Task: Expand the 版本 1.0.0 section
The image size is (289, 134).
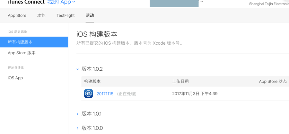Action: 78,128
